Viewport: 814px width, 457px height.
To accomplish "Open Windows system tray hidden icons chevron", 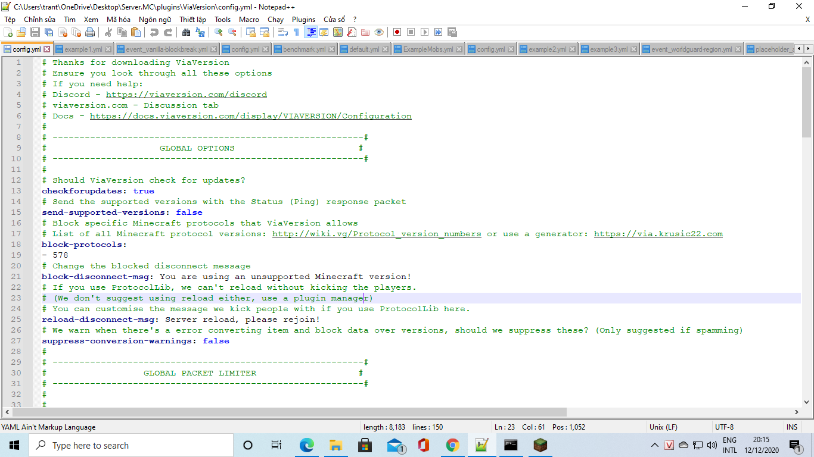I will pos(655,445).
